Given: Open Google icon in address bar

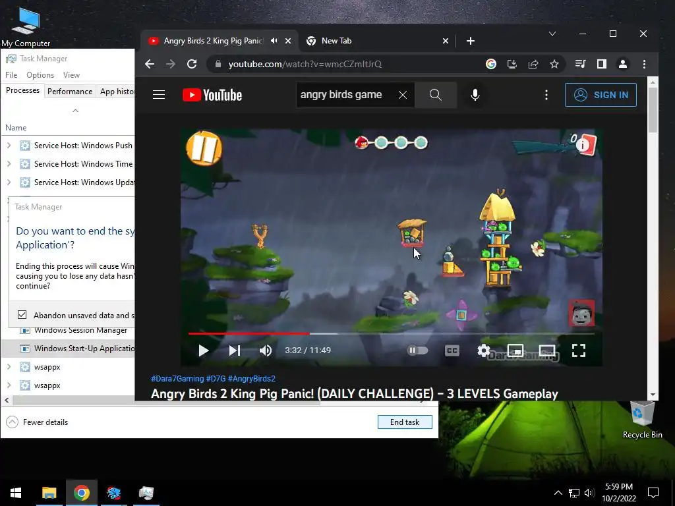Looking at the screenshot, I should pyautogui.click(x=490, y=64).
